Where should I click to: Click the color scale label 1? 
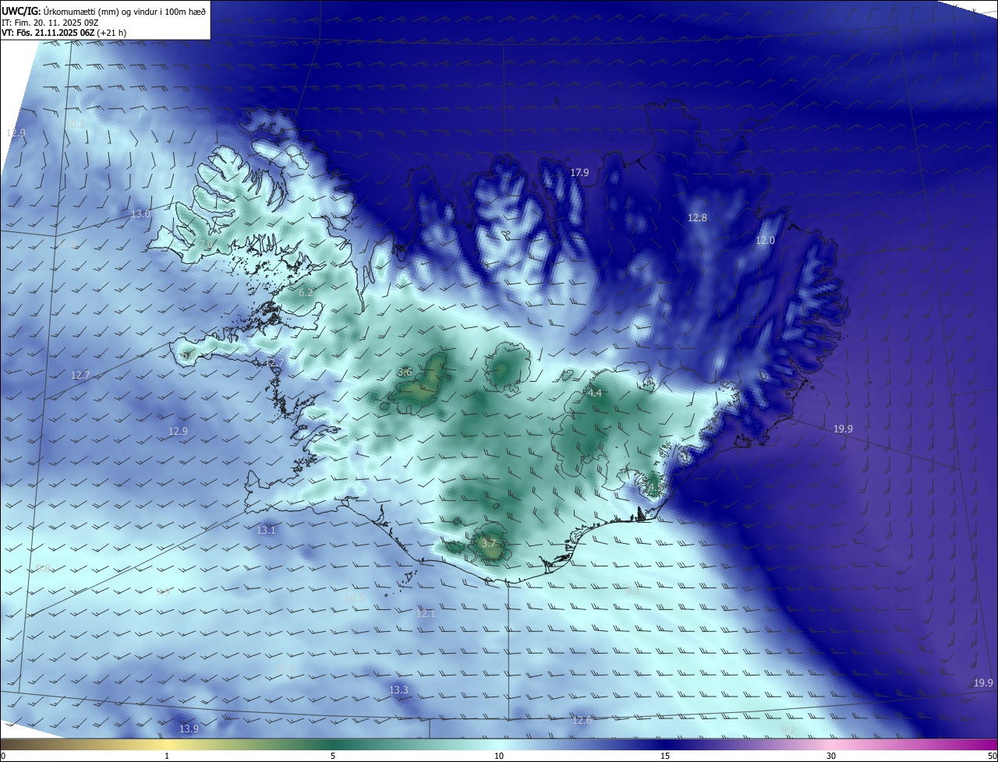click(x=167, y=756)
